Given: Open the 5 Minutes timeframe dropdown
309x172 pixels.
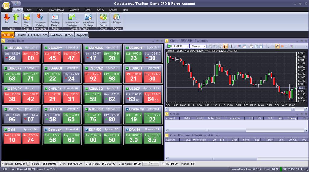Looking at the screenshot, I should point(204,46).
